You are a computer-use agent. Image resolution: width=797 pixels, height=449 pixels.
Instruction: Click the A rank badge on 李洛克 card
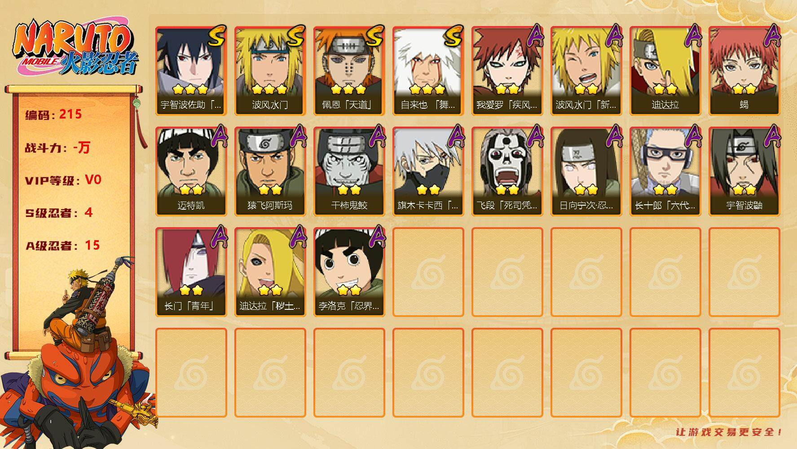376,237
